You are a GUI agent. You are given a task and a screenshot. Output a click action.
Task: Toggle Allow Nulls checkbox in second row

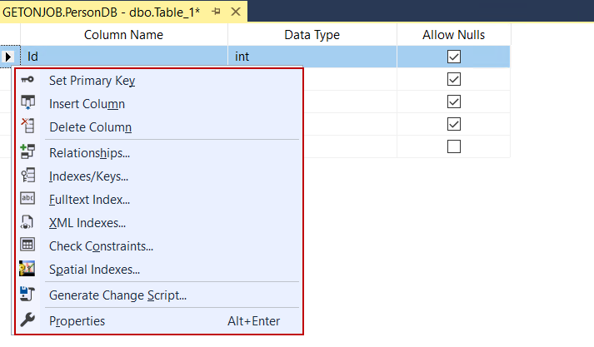tap(454, 79)
